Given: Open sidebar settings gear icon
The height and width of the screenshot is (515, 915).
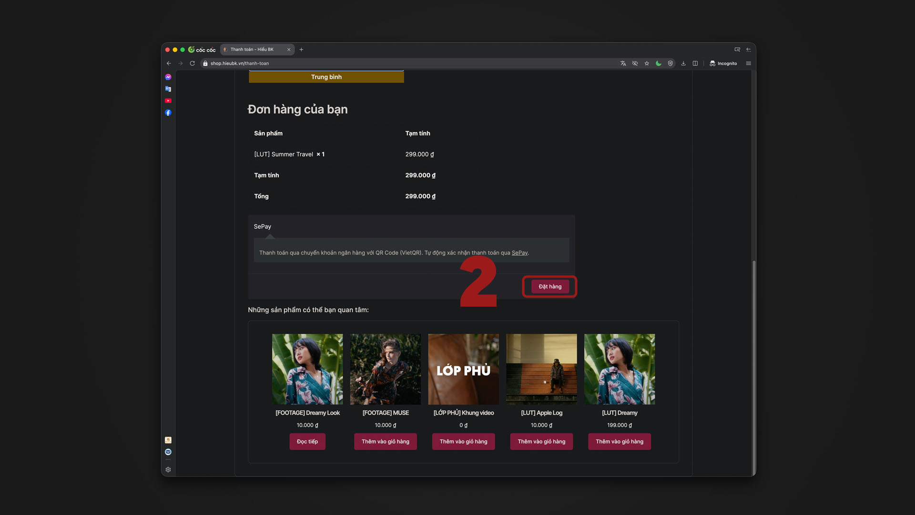Looking at the screenshot, I should tap(168, 470).
